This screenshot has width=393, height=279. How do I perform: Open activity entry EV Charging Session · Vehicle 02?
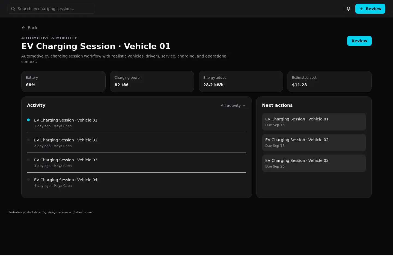pyautogui.click(x=136, y=143)
